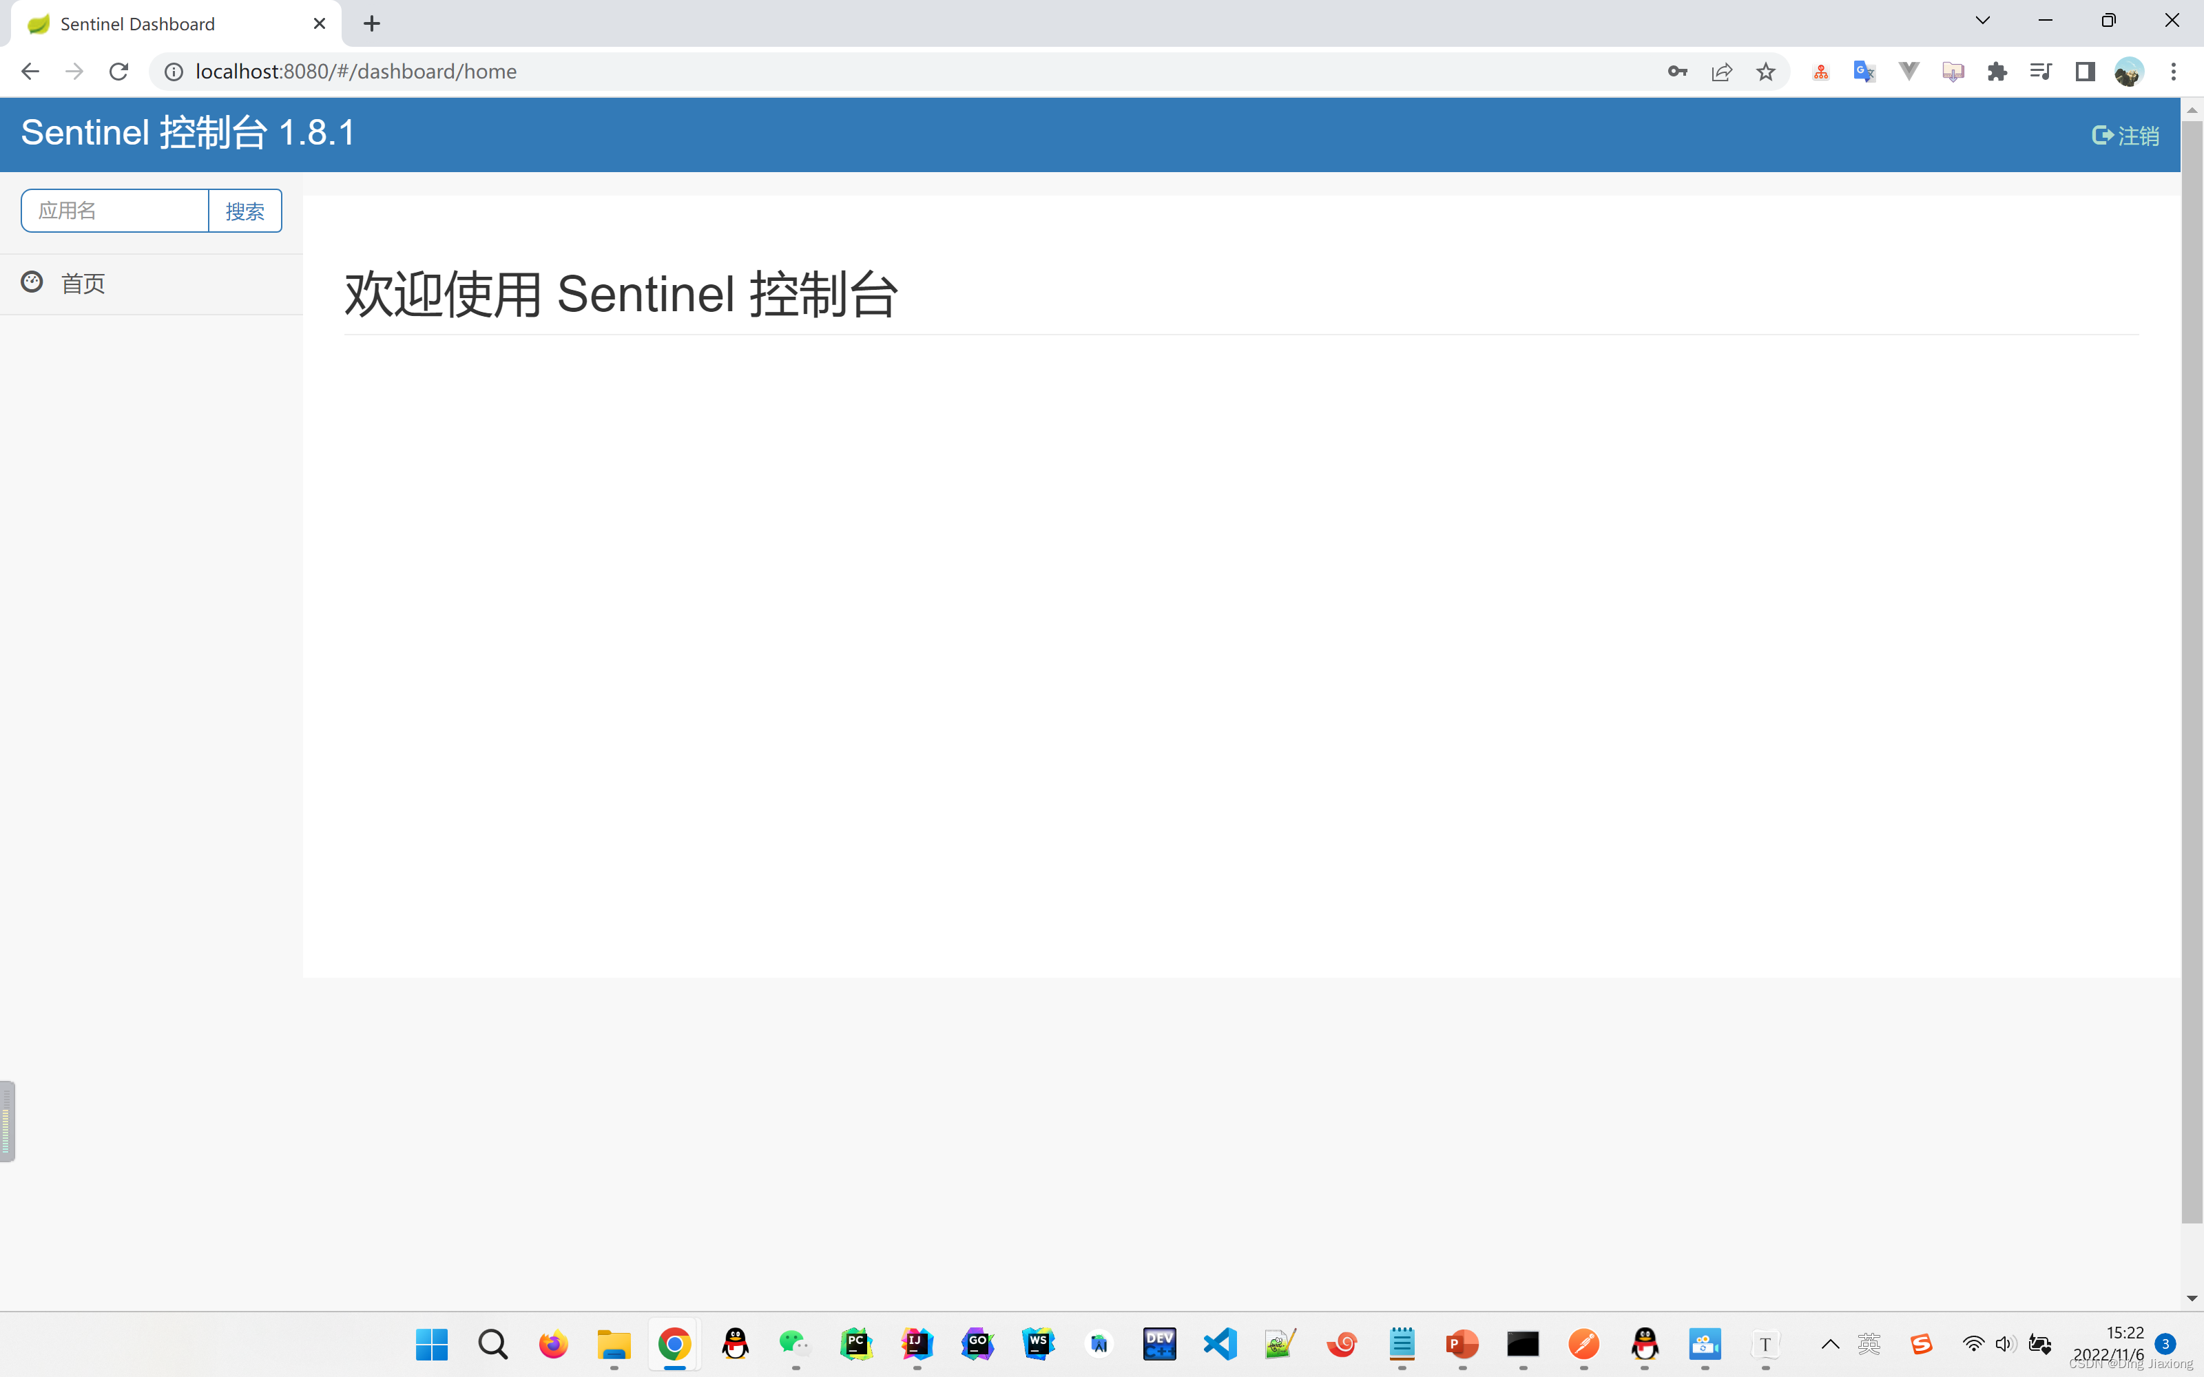
Task: Open Typora from the taskbar
Action: (x=1765, y=1343)
